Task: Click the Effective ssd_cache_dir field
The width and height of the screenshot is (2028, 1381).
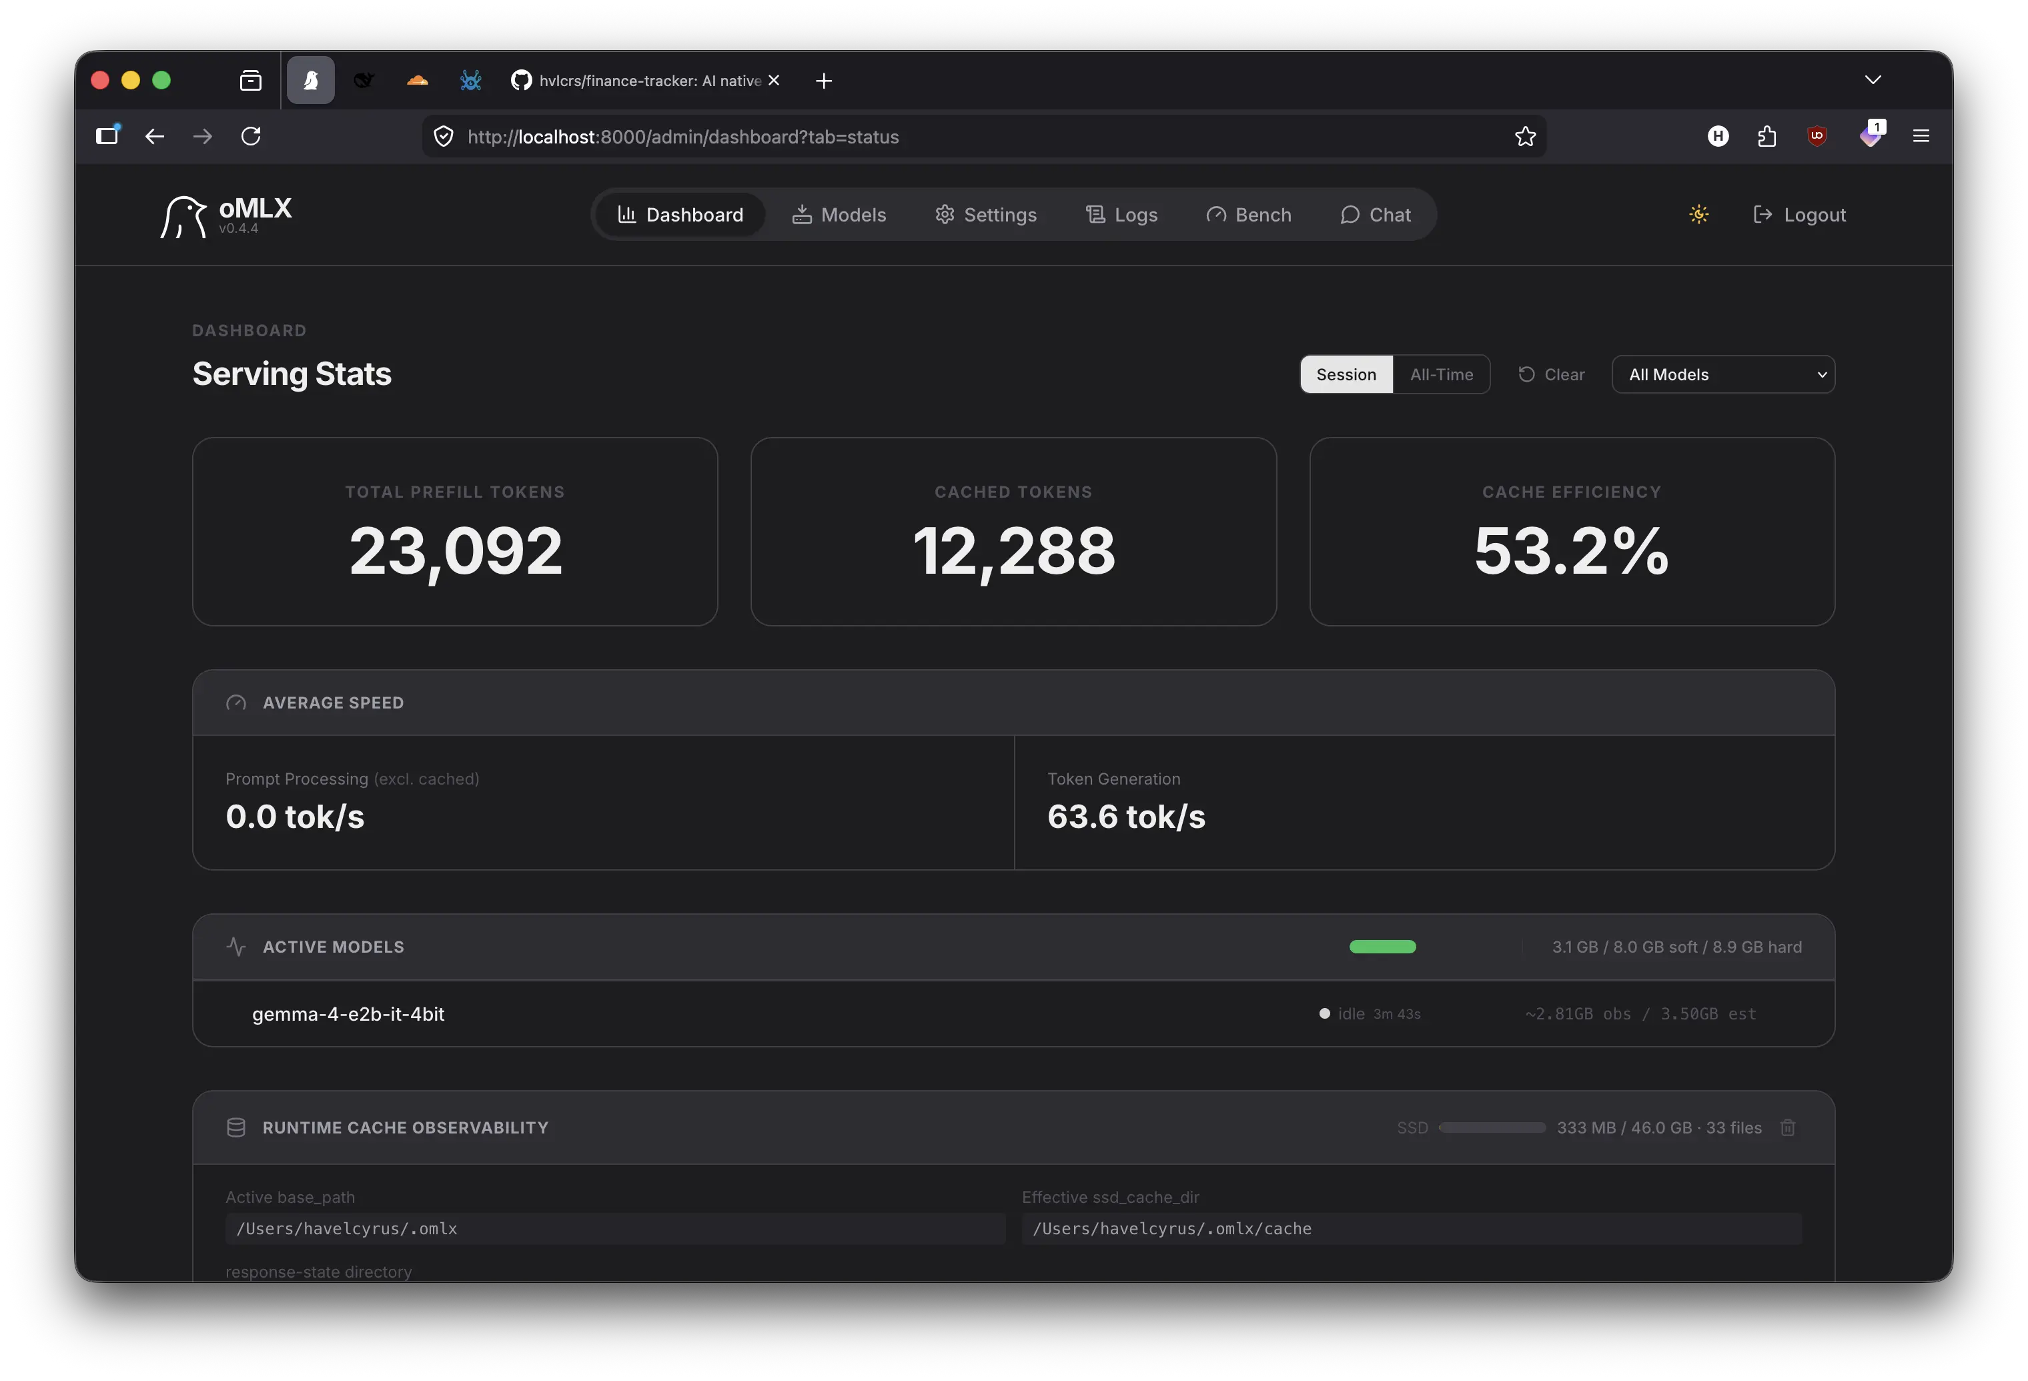Action: (x=1411, y=1229)
